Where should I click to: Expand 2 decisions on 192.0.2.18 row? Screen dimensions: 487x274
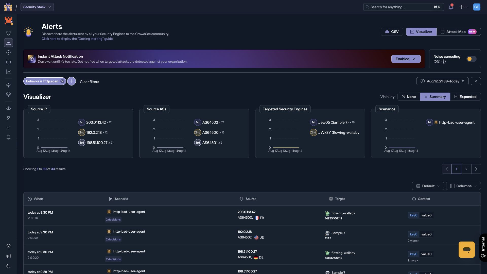pyautogui.click(x=113, y=239)
